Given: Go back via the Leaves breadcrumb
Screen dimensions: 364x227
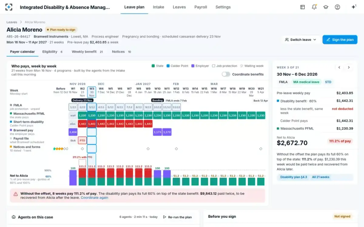Looking at the screenshot, I should point(12,22).
